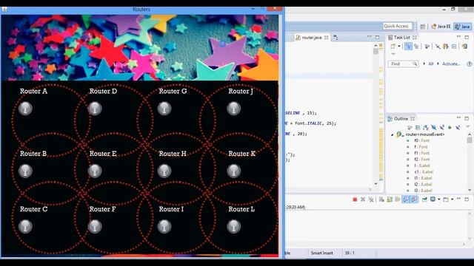Click Collapse All in Task List toolbar
This screenshot has height=266, width=474.
(x=454, y=46)
